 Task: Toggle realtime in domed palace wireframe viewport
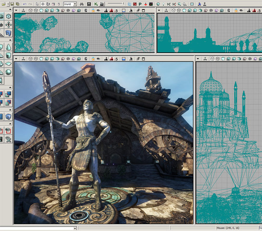coord(205,59)
